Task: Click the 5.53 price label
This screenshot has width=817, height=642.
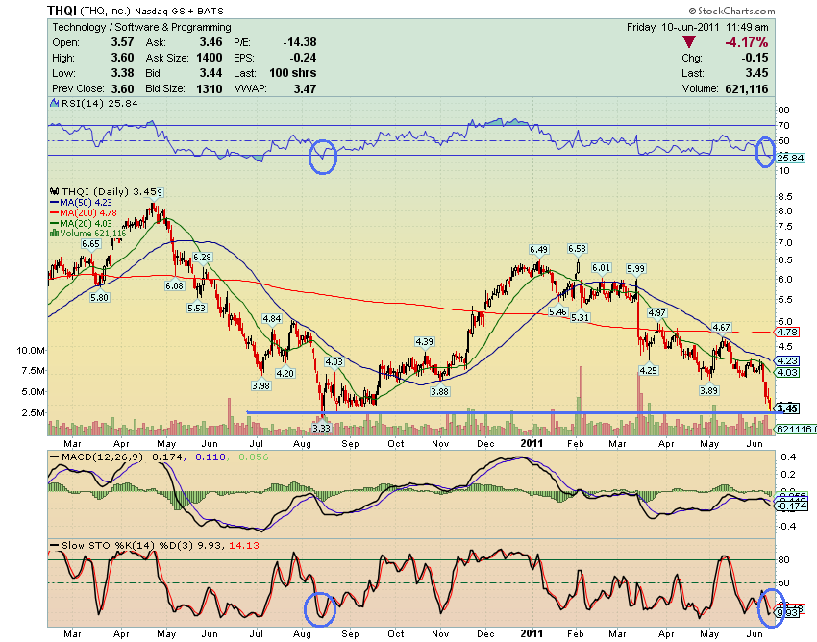Action: pos(196,308)
